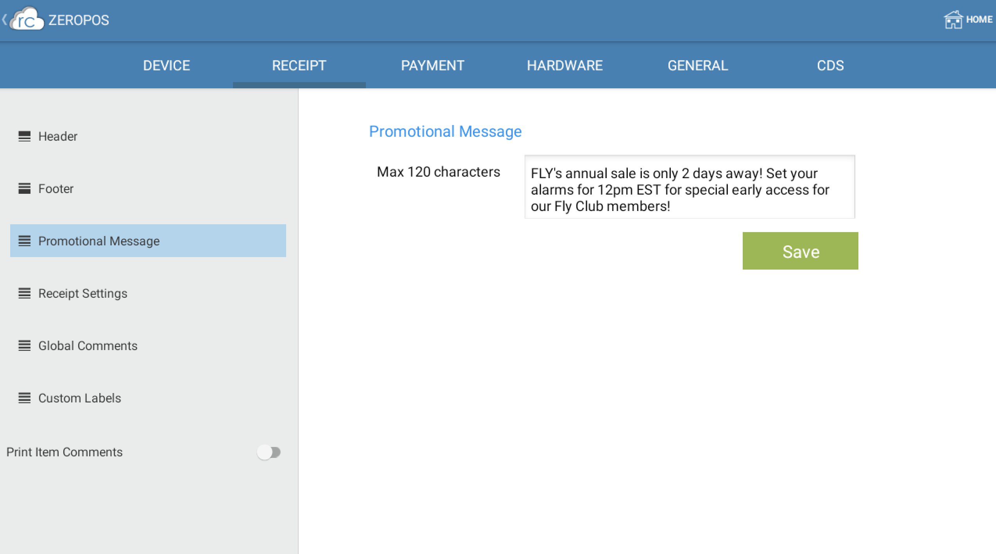
Task: Go to the HARDWARE tab
Action: 565,65
